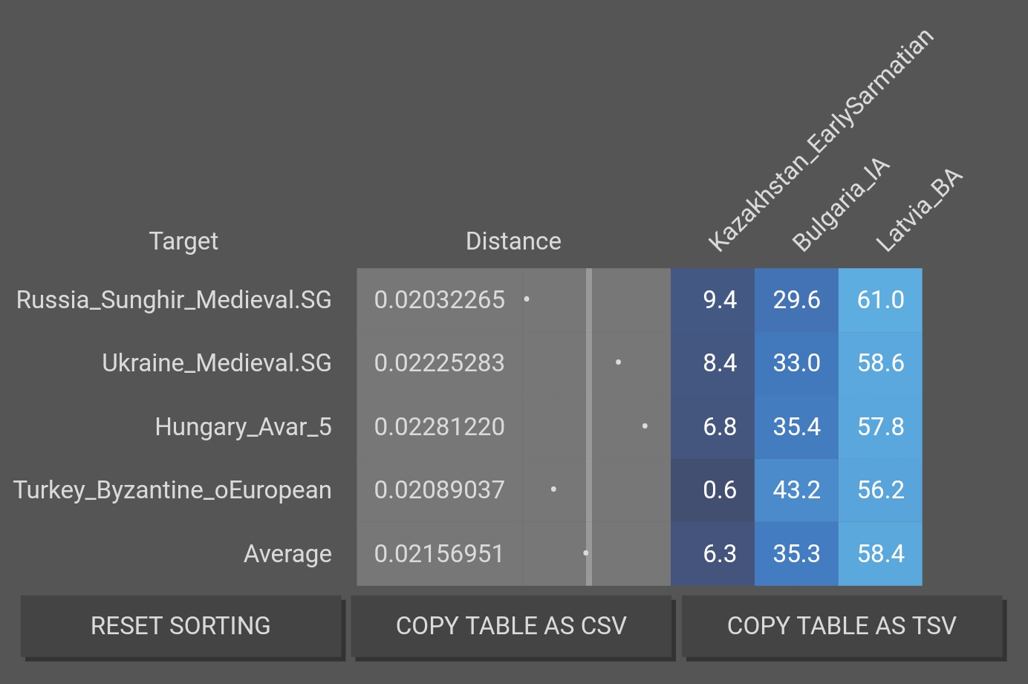Sort by the Distance column header
Viewport: 1028px width, 684px height.
[513, 241]
